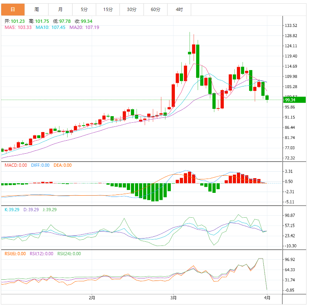Click the low price 97.78 value
309x307 pixels.
click(x=65, y=21)
